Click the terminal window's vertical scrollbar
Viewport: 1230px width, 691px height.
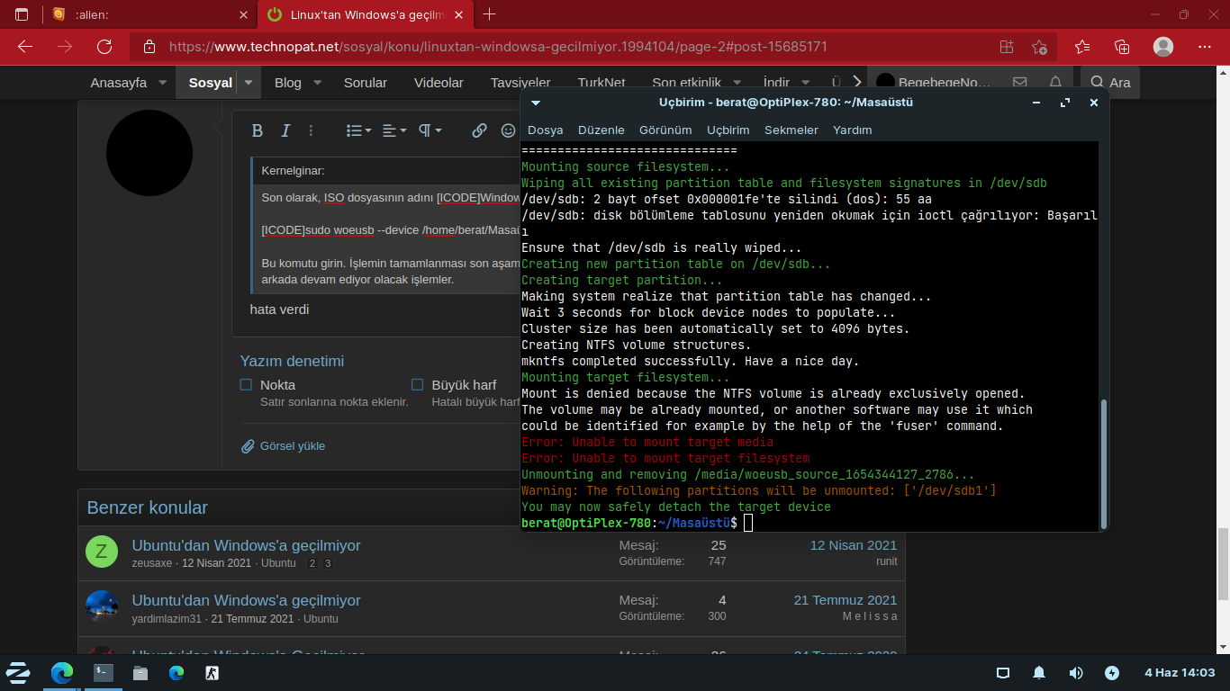pyautogui.click(x=1103, y=463)
